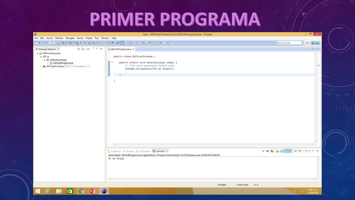Close the MyFirstProgram.java editor tab

[133, 49]
